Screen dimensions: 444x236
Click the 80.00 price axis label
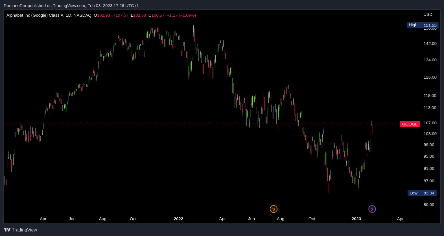click(x=429, y=205)
